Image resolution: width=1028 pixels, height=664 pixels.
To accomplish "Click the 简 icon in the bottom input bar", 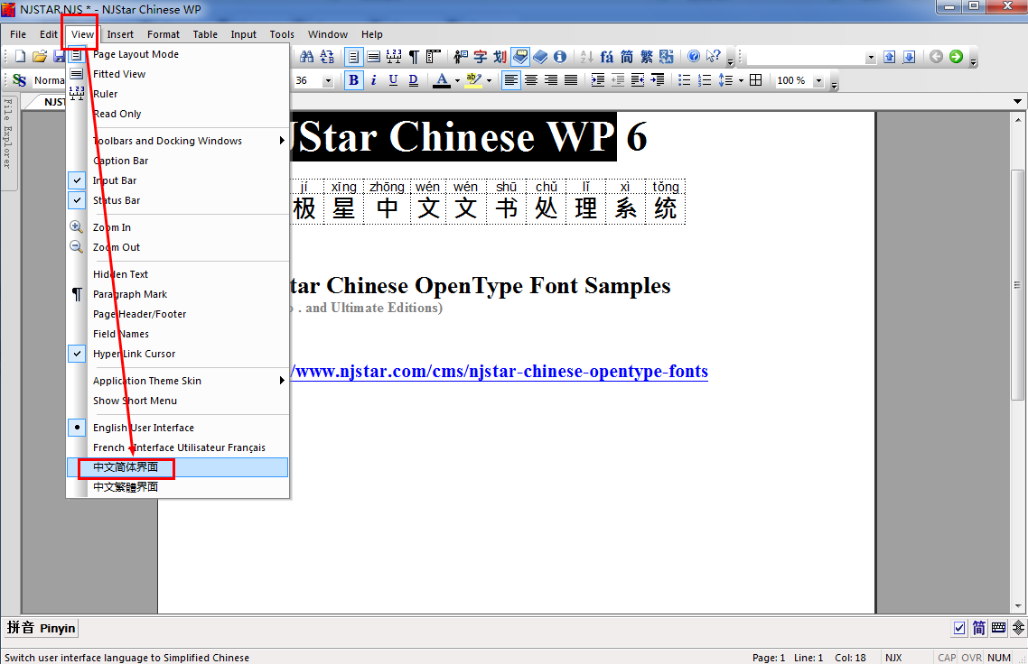I will 979,628.
